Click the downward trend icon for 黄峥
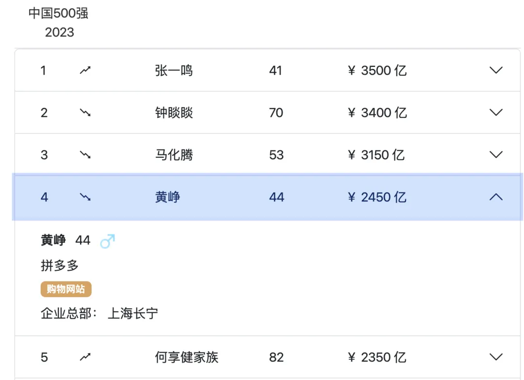The image size is (524, 380). 85,197
